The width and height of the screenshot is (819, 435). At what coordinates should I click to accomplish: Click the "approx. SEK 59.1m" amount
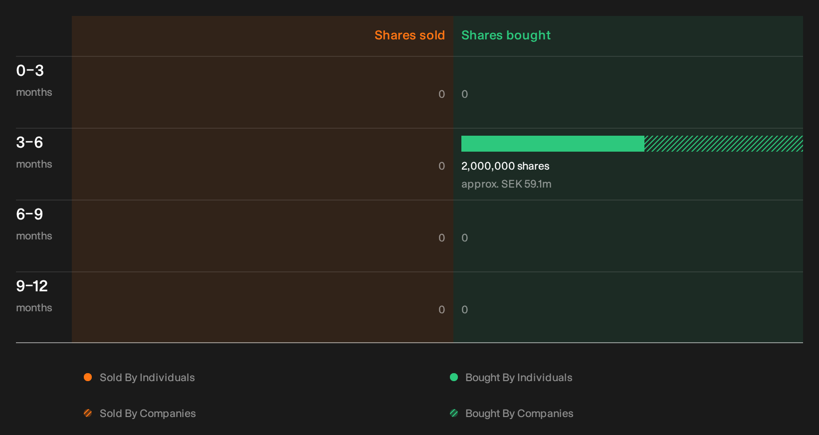(506, 184)
